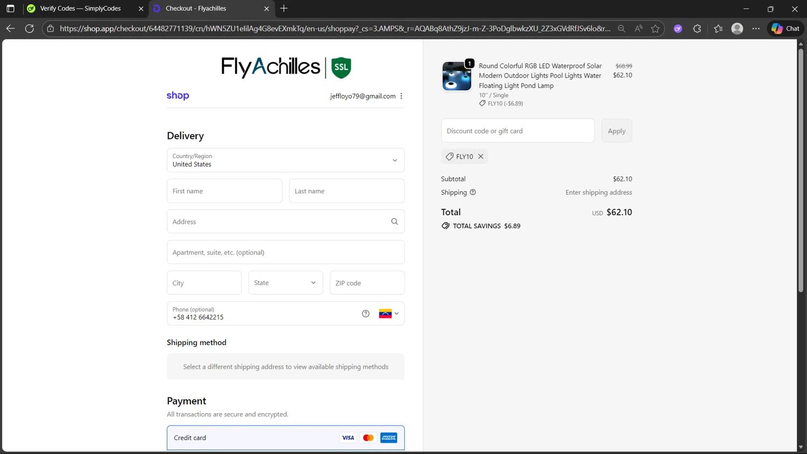Click the strikethrough $68.99 price

point(624,66)
